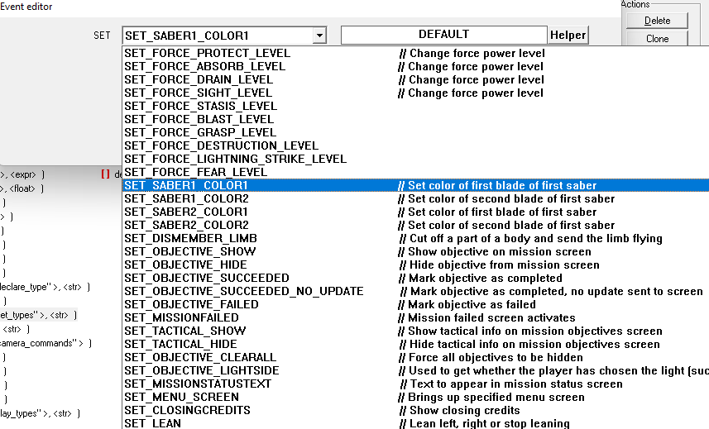The width and height of the screenshot is (709, 429).
Task: Click 'et_types">, <str>' line in background list
Action: point(38,315)
